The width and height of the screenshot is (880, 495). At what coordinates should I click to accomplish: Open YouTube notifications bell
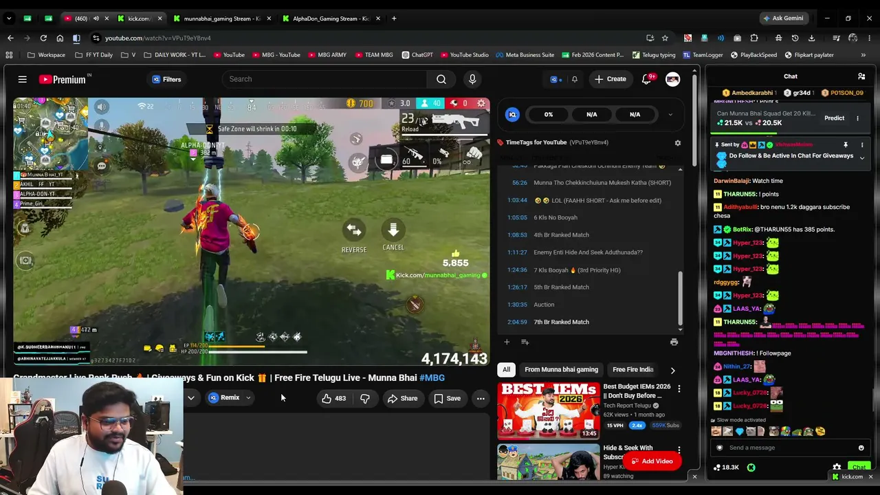click(x=646, y=79)
